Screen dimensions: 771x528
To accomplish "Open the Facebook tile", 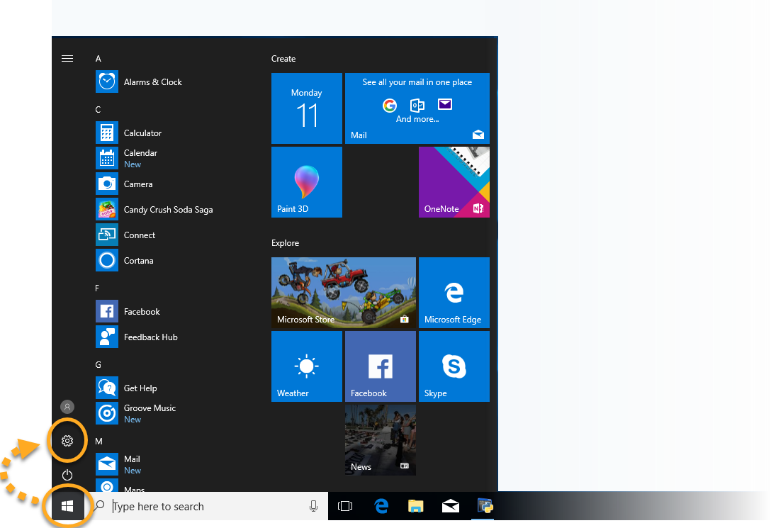I will [x=381, y=366].
